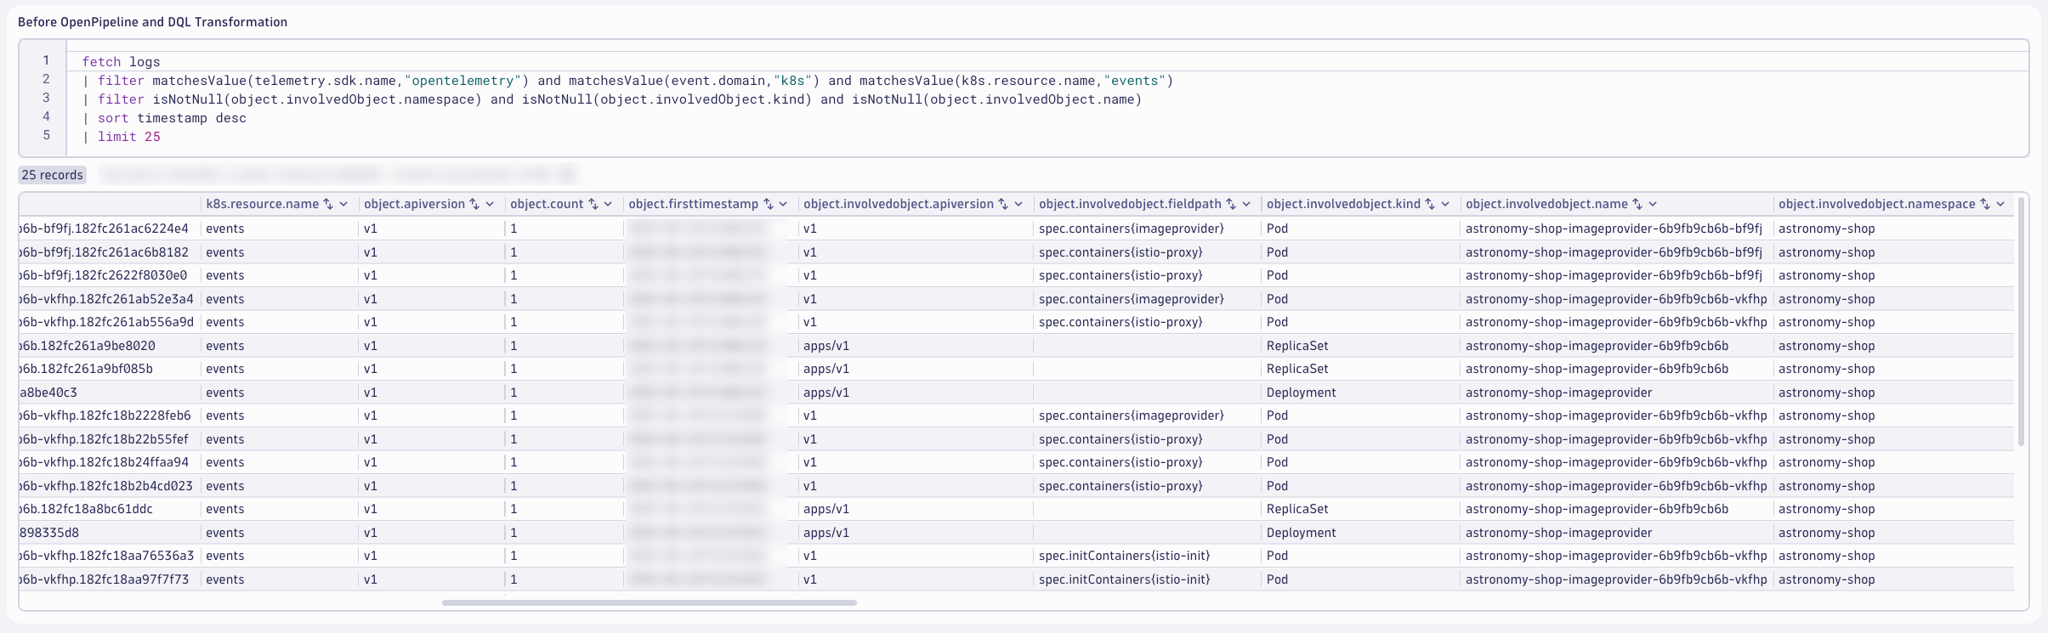
Task: Click 'astronomy-shop' namespace in row 182fc18aa97f7f73
Action: [x=1826, y=579]
